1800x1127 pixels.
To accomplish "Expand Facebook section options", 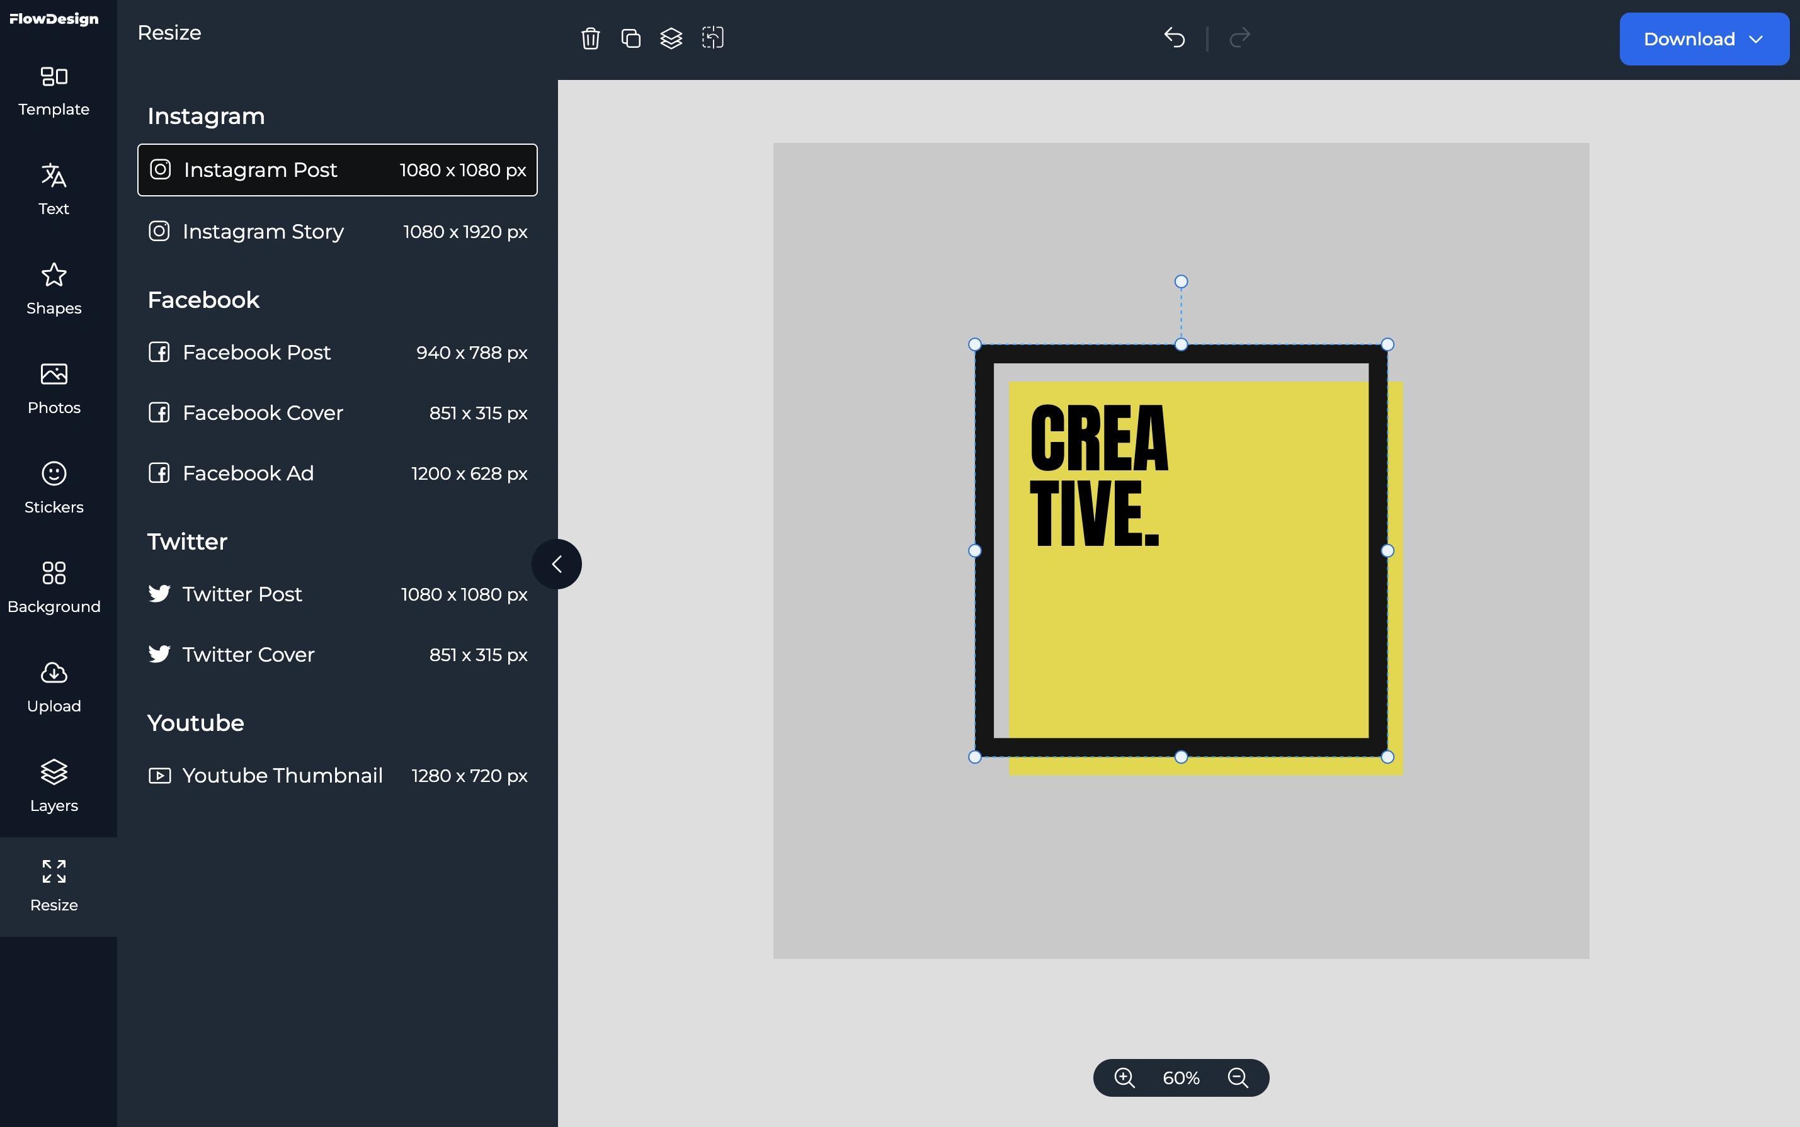I will 204,300.
